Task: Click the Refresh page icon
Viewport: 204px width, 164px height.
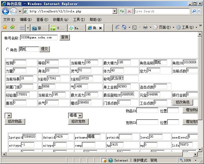Action: coord(122,11)
